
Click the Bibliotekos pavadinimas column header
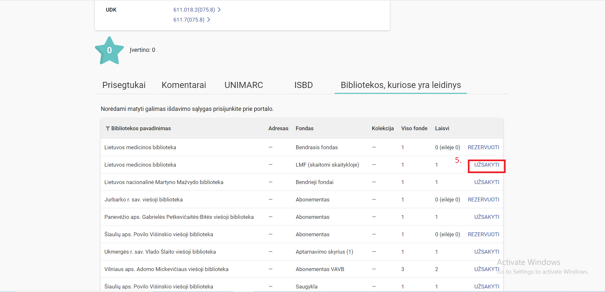(x=141, y=128)
